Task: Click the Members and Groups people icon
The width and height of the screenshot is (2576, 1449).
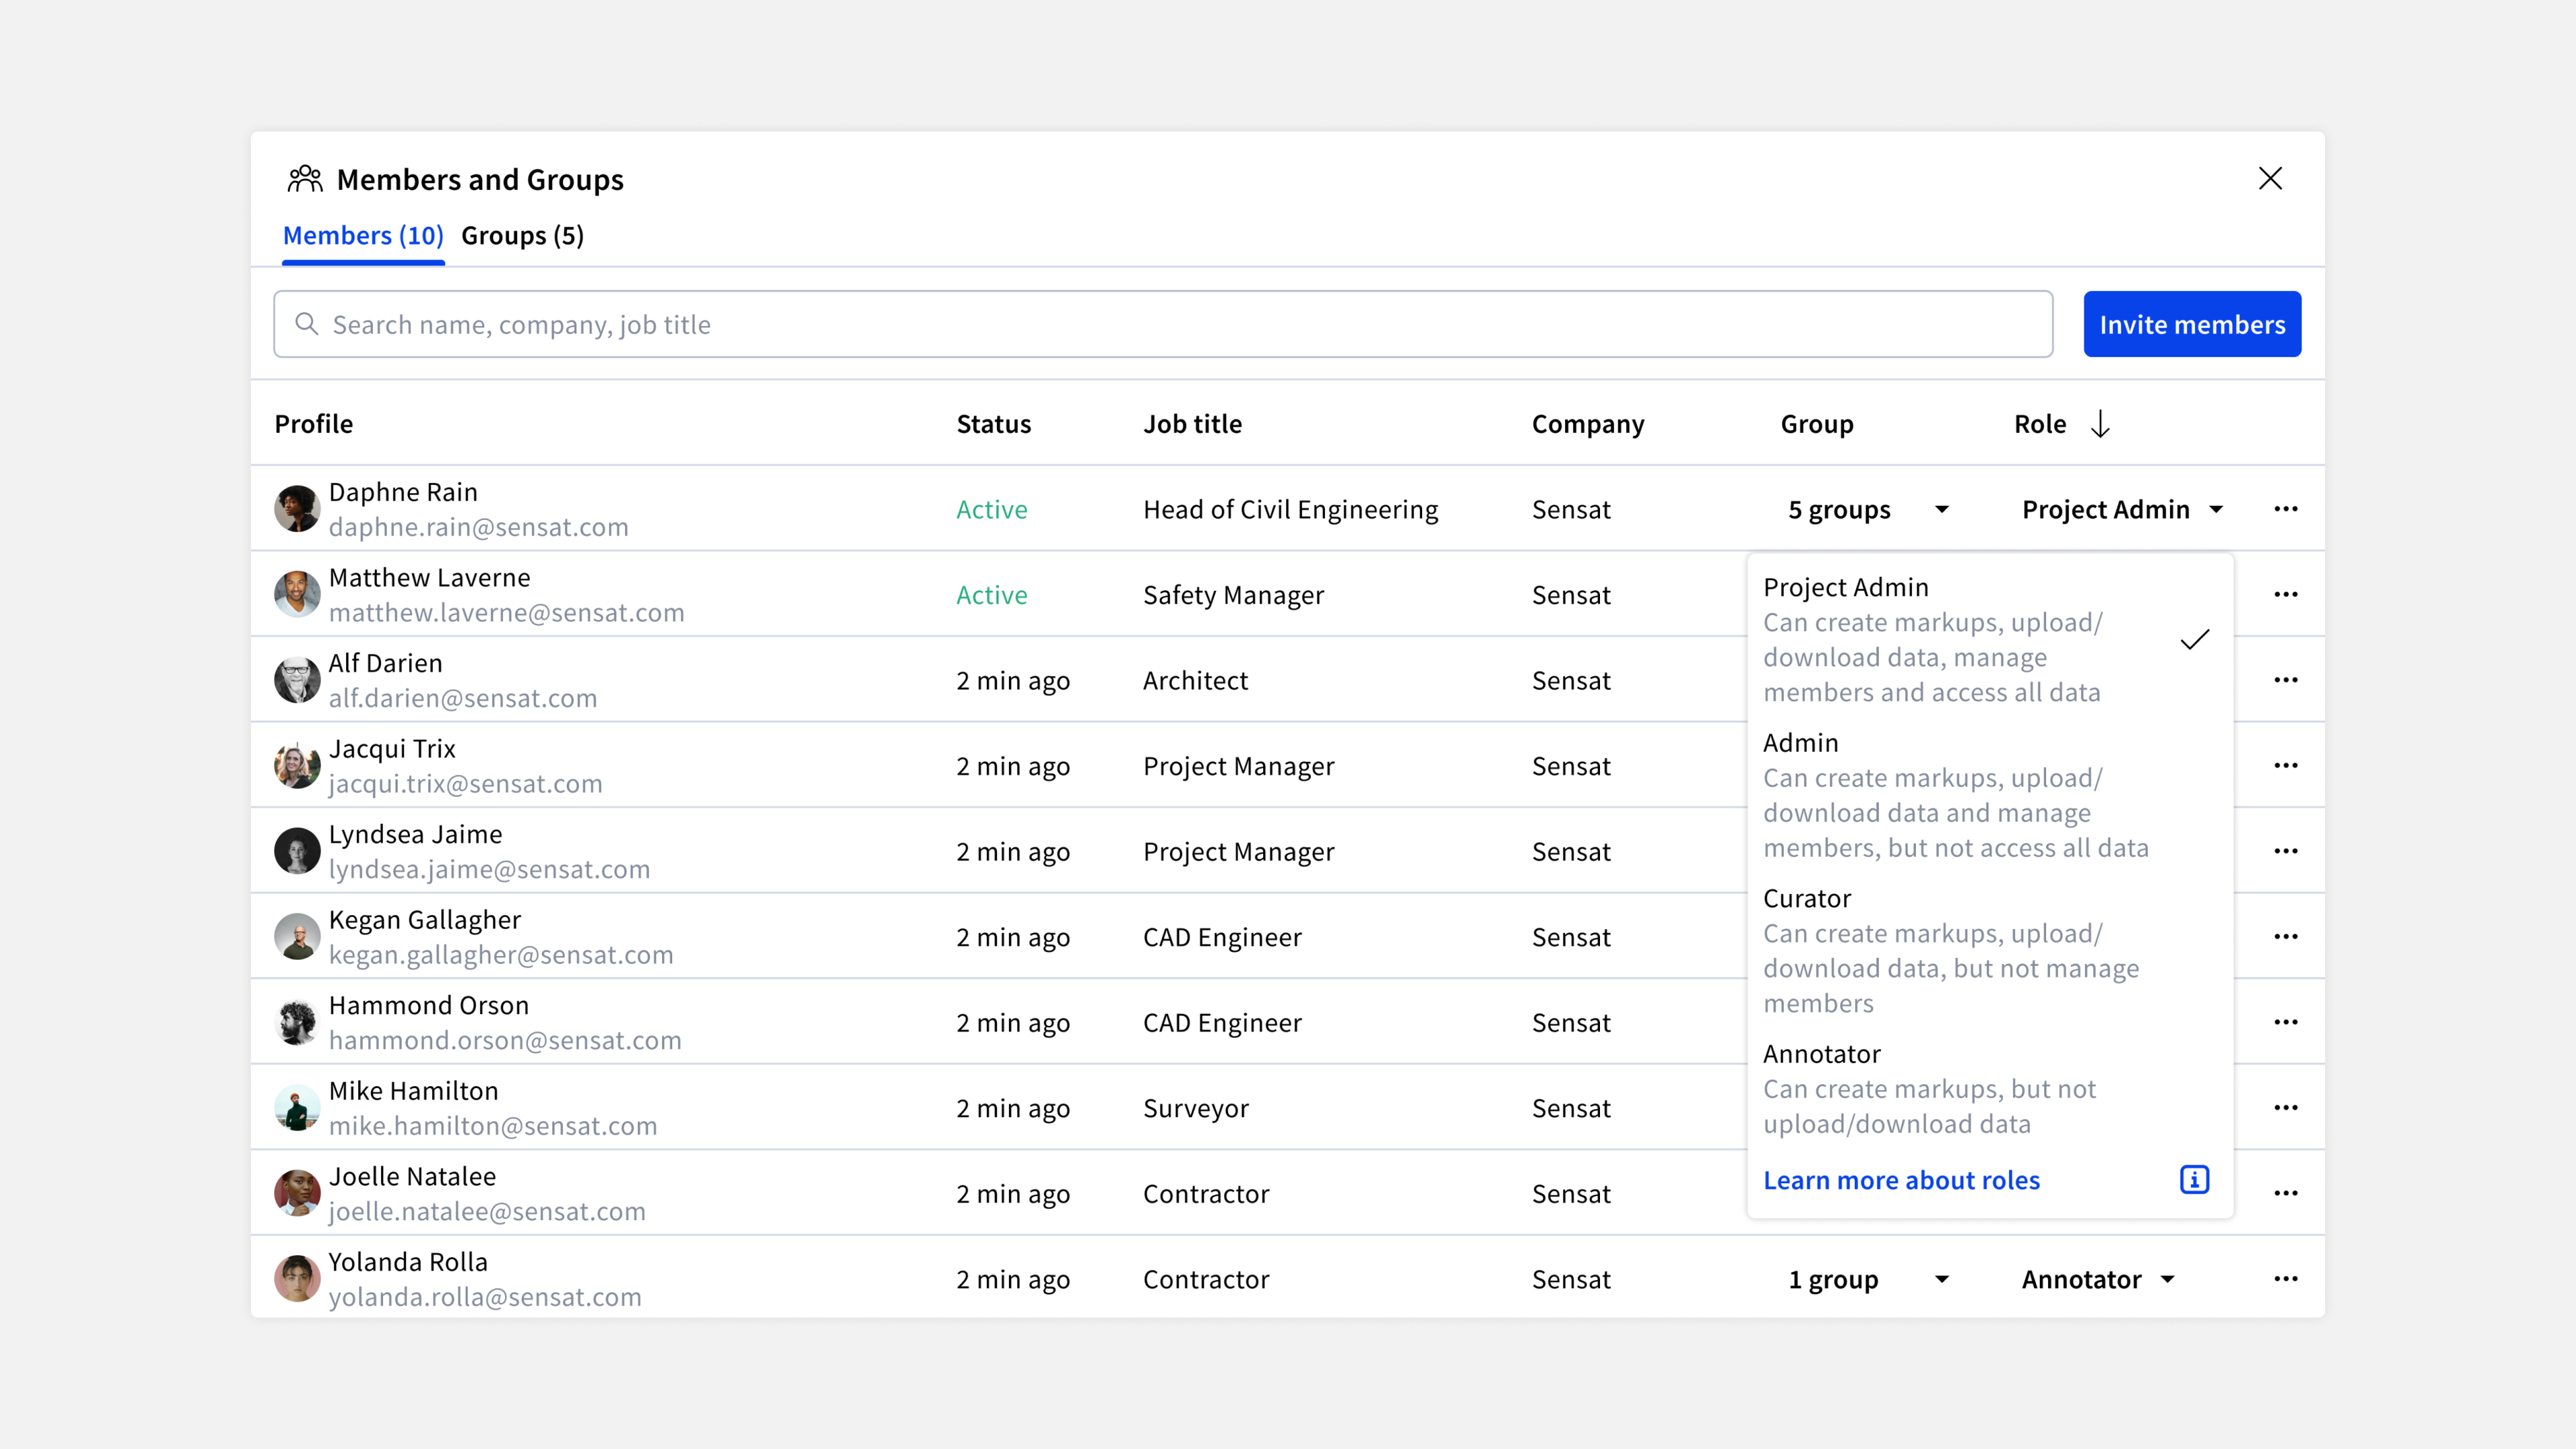Action: coord(305,179)
